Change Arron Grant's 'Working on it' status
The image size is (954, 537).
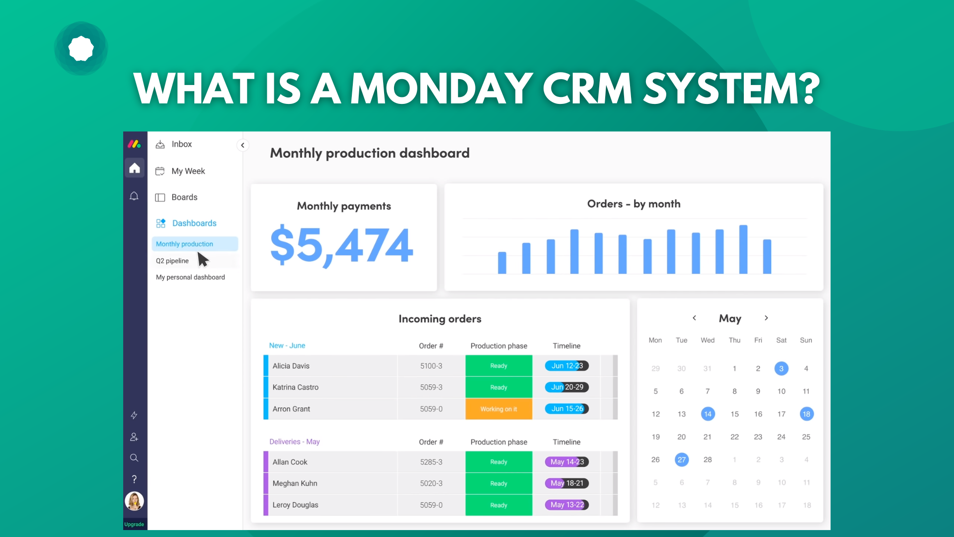click(x=499, y=409)
